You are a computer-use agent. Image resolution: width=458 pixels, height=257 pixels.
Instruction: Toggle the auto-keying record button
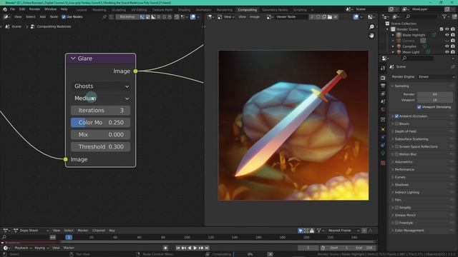pyautogui.click(x=165, y=248)
